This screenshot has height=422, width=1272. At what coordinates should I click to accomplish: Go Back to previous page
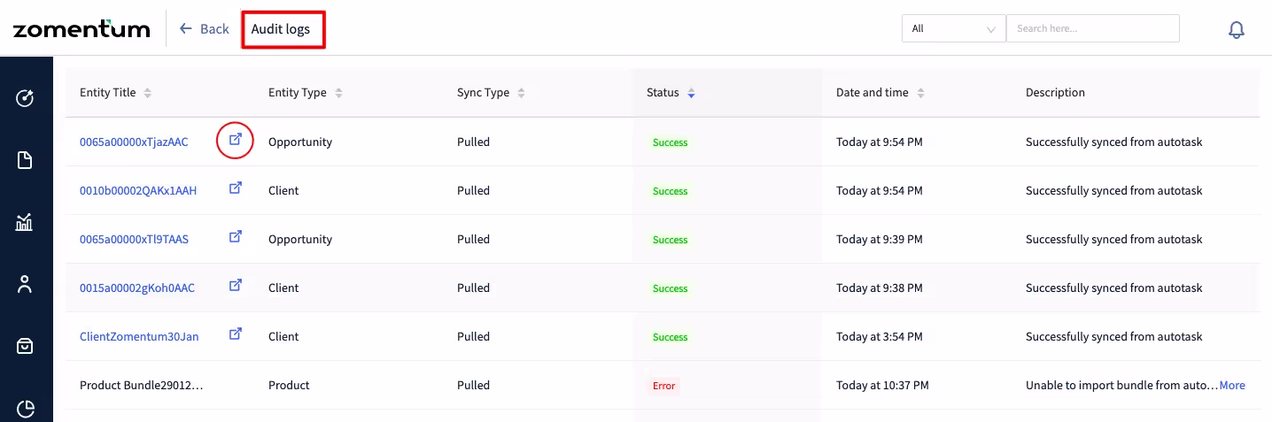(x=205, y=29)
